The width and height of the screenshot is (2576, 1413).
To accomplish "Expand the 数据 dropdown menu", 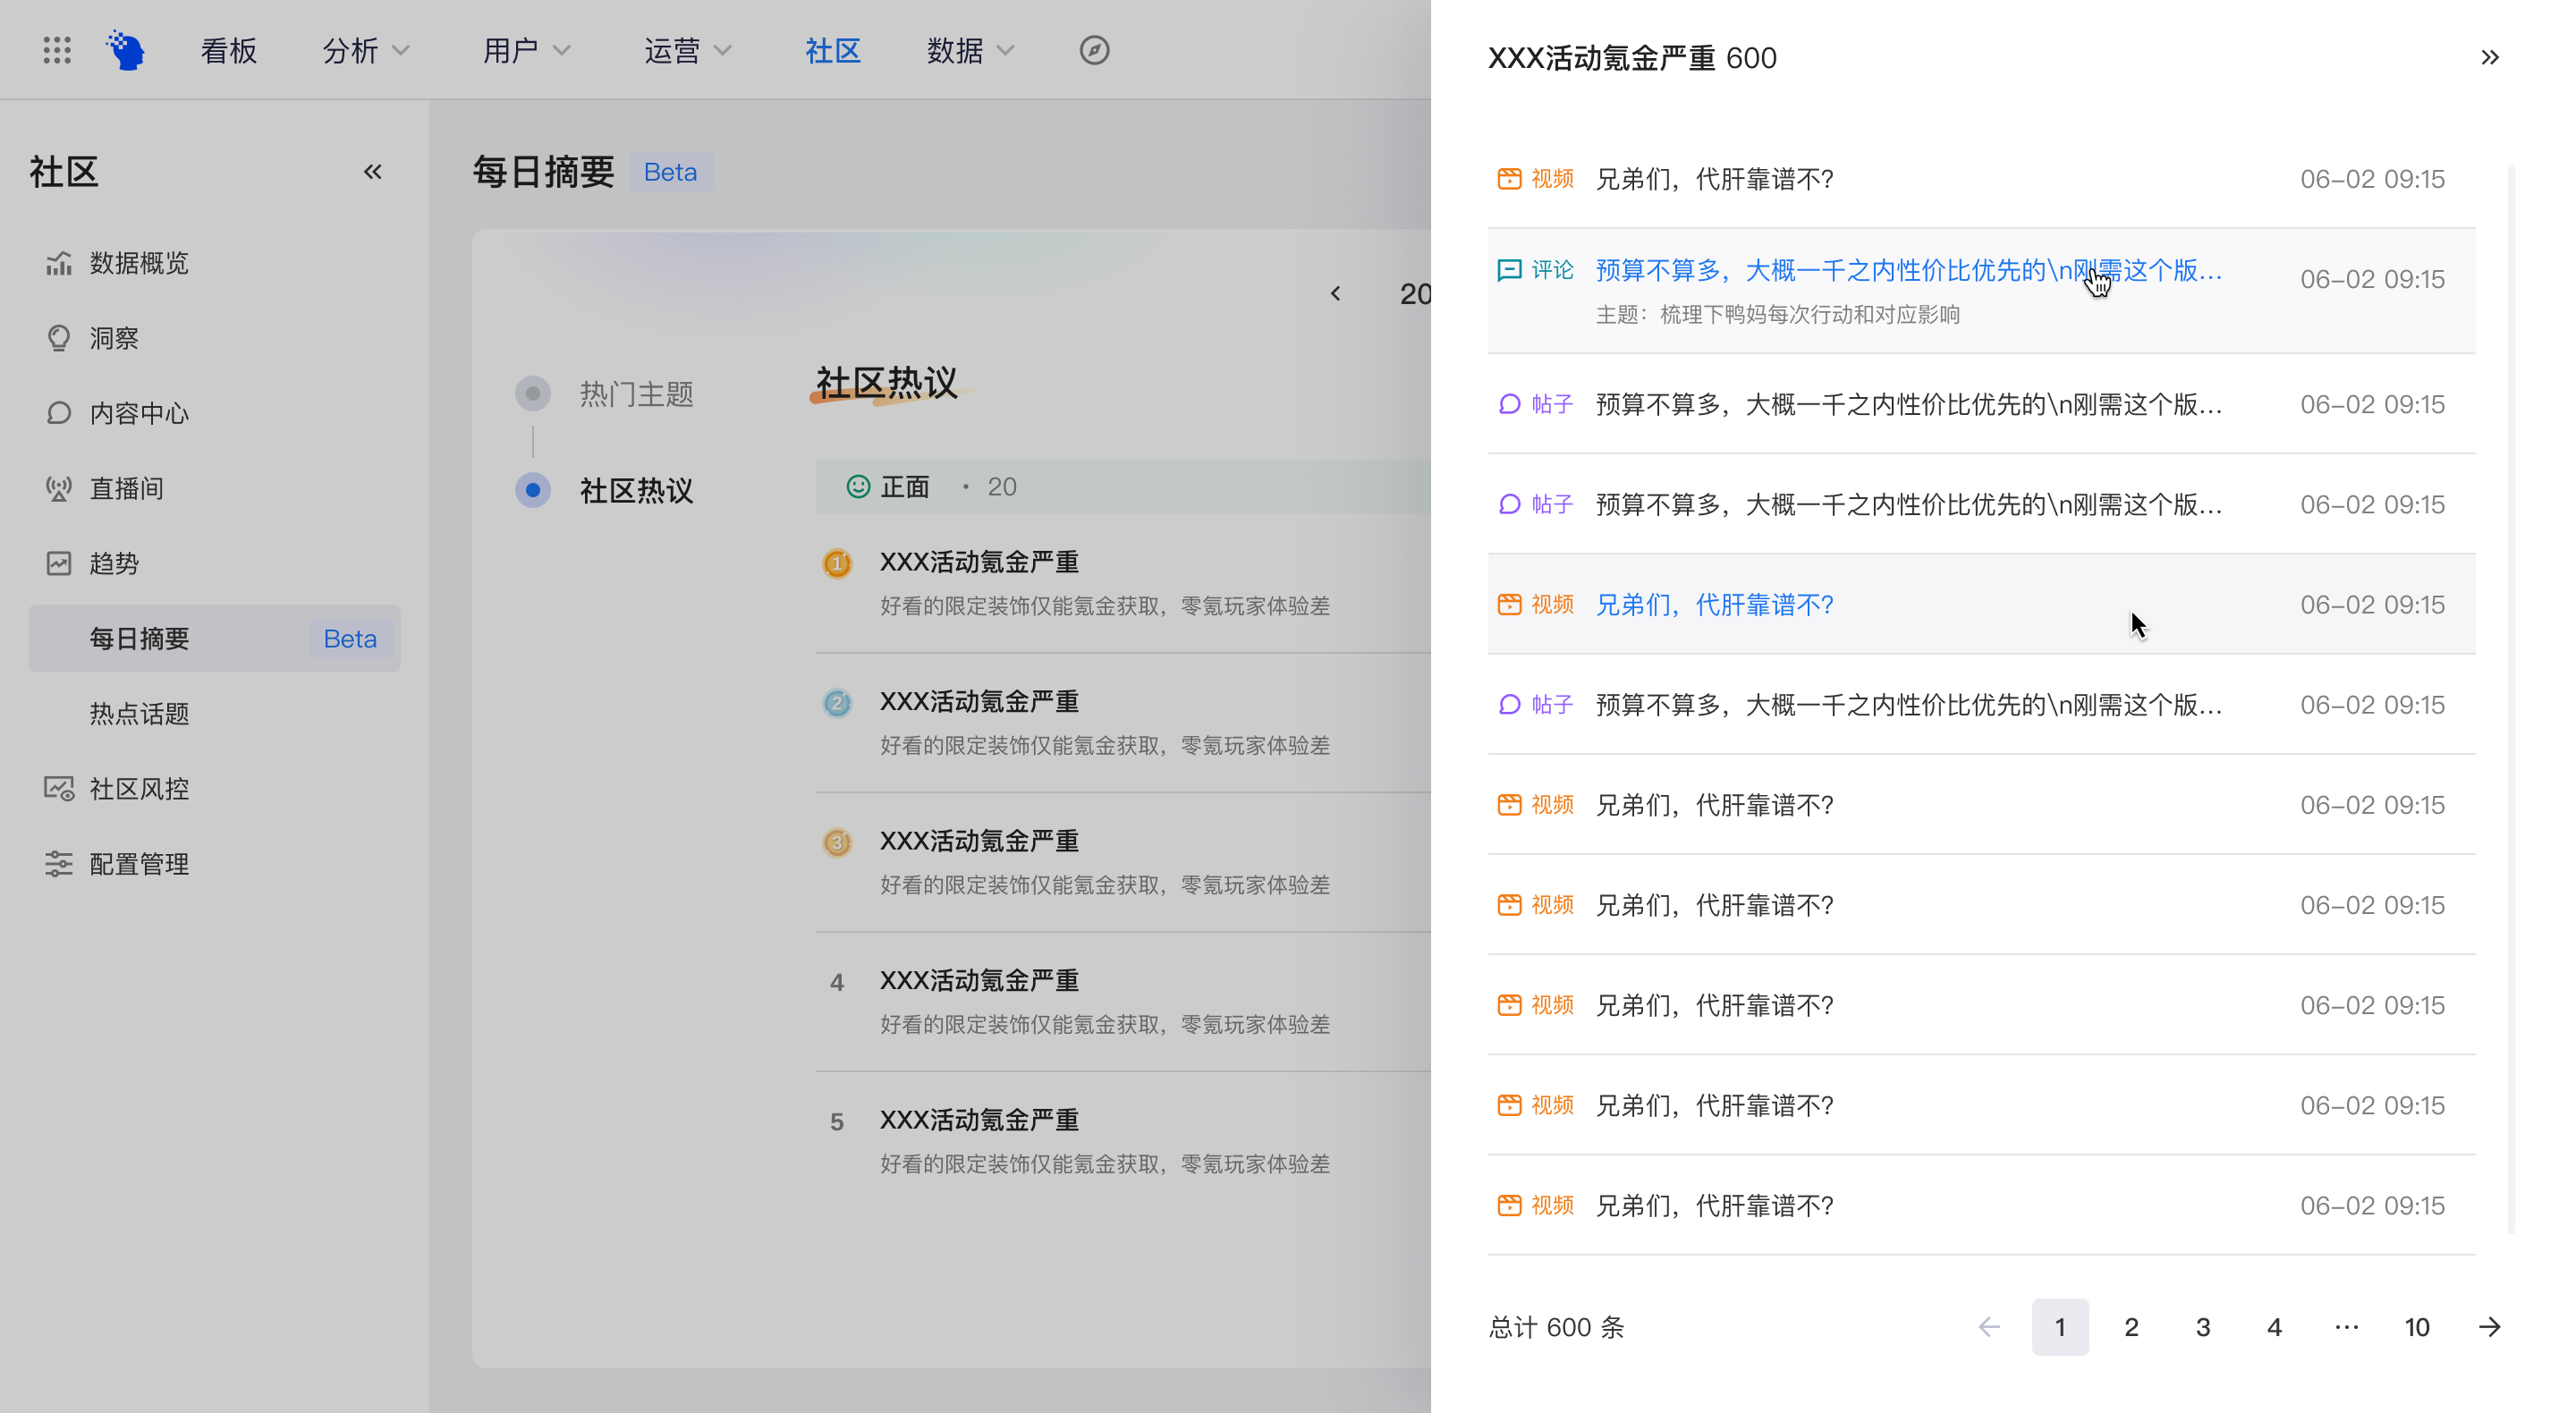I will (x=971, y=50).
